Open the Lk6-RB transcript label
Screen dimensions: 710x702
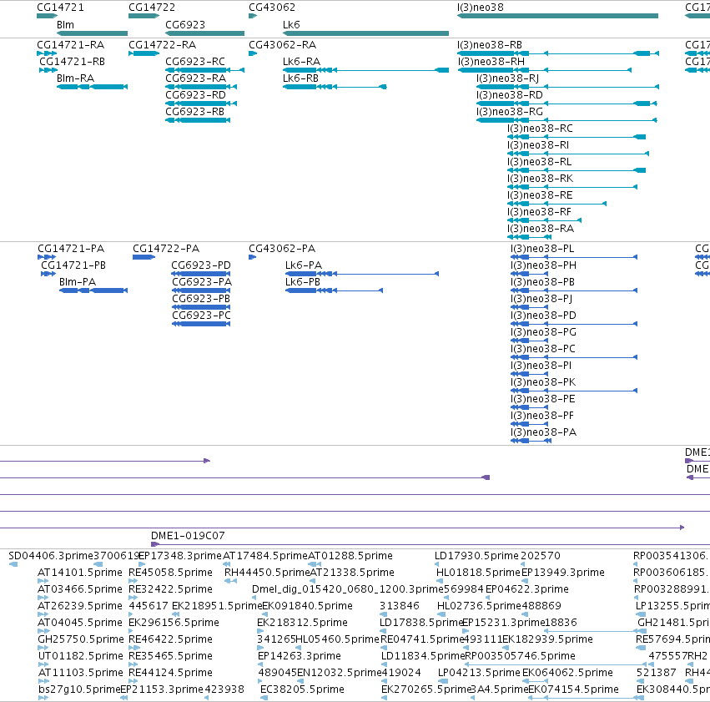[x=300, y=78]
